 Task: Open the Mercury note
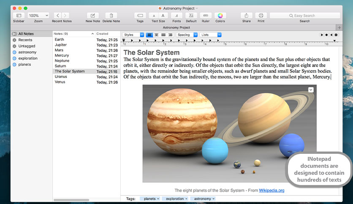pyautogui.click(x=87, y=56)
